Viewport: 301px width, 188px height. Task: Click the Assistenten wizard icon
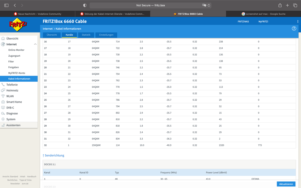[x=3, y=125]
